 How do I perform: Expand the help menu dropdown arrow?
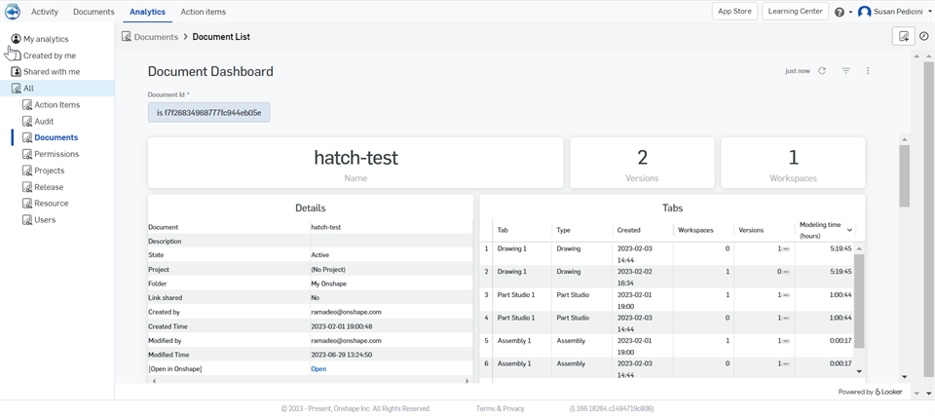(x=850, y=13)
